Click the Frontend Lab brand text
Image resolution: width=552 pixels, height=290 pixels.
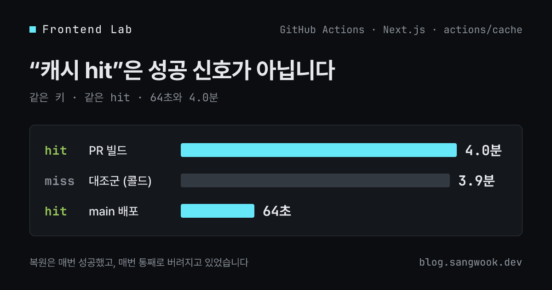87,29
